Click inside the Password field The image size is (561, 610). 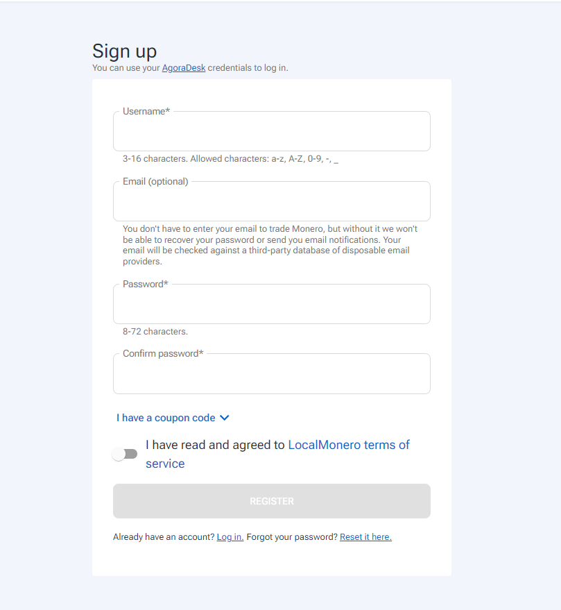point(271,305)
